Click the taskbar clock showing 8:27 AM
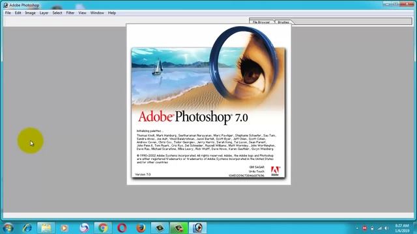The width and height of the screenshot is (417, 234). (402, 228)
